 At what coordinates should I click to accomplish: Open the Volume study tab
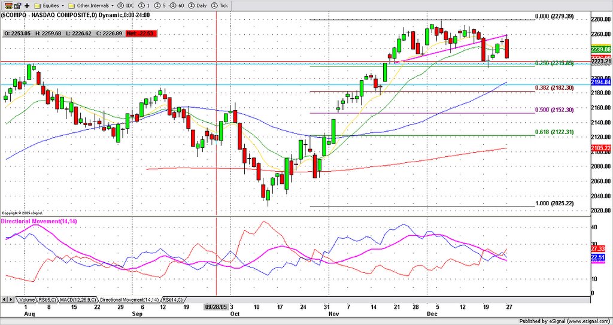[x=26, y=300]
